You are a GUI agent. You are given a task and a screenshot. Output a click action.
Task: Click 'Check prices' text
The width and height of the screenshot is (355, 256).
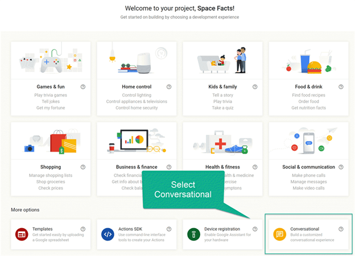(51, 188)
